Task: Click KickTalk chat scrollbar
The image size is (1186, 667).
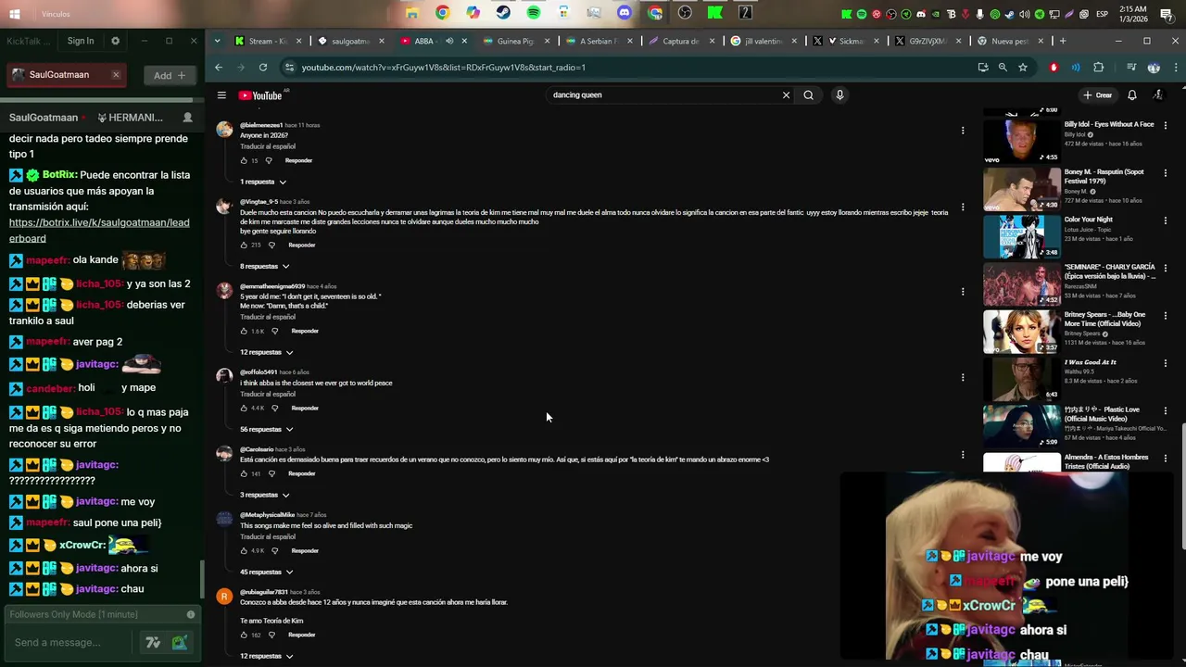Action: [x=201, y=580]
